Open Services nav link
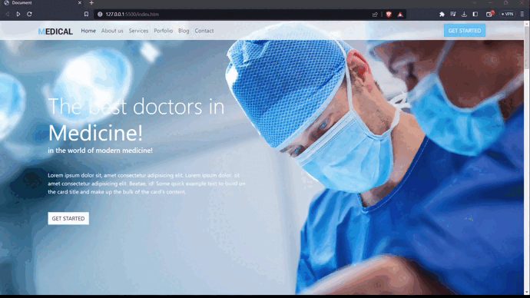Screen dimensions: 530x298 tap(138, 31)
